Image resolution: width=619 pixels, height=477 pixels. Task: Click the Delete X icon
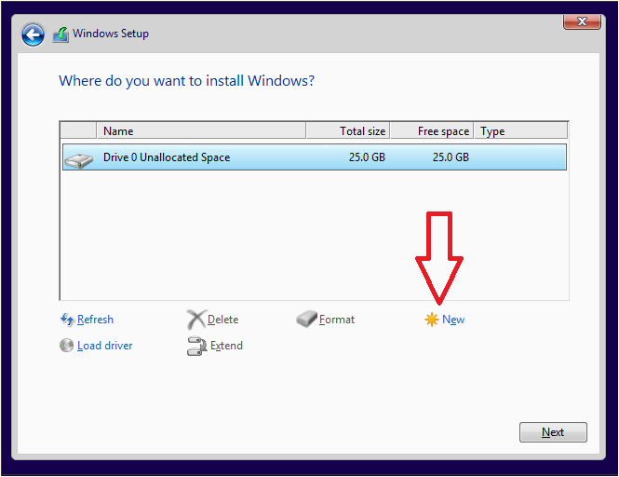(x=195, y=320)
